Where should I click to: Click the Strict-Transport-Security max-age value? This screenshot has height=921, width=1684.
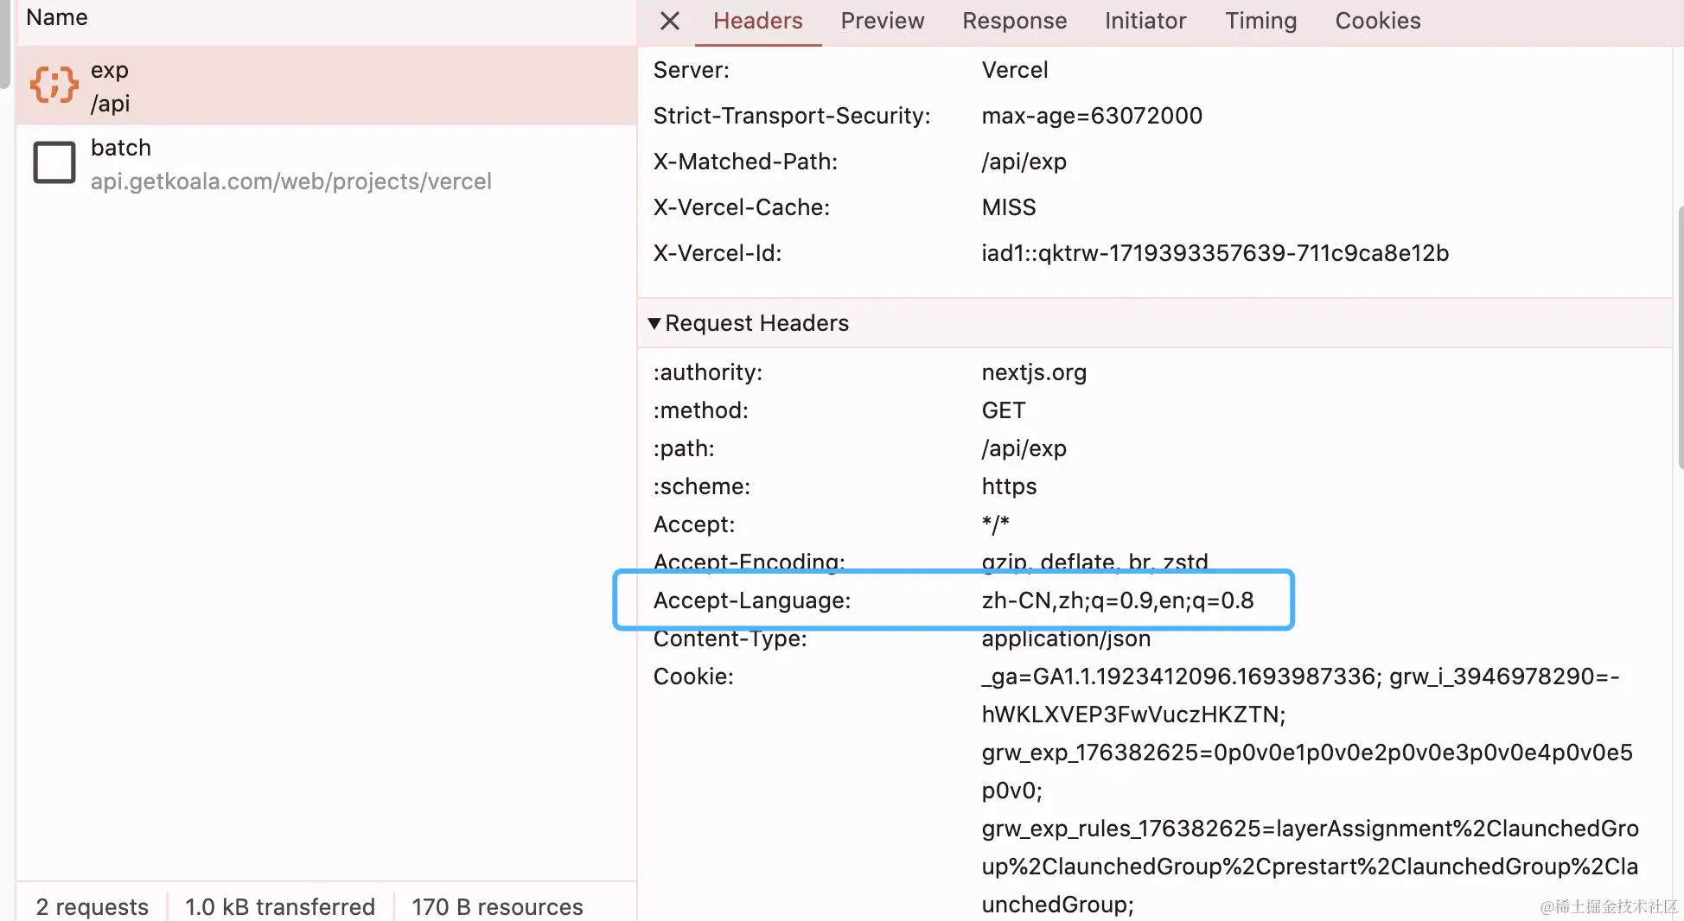pyautogui.click(x=1091, y=116)
